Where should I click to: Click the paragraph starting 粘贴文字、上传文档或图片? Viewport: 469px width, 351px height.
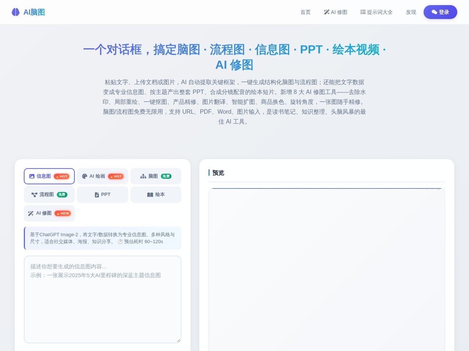pos(234,102)
